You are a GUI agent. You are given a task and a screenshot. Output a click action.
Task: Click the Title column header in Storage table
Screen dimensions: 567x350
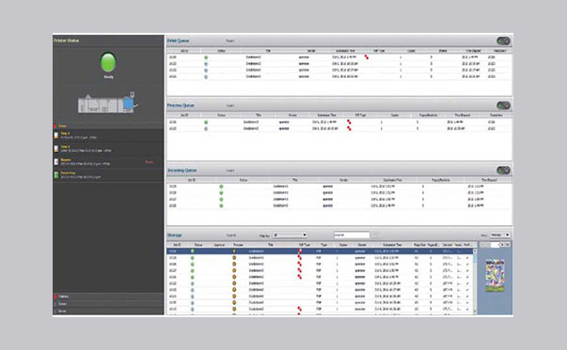click(270, 245)
